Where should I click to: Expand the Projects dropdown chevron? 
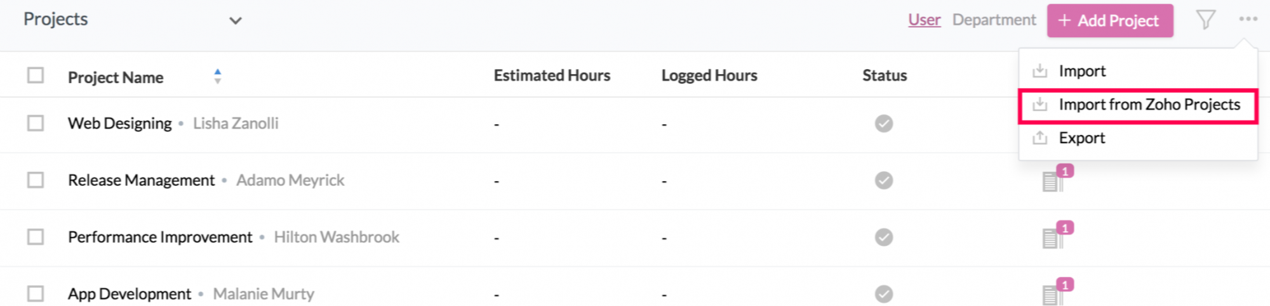(236, 21)
